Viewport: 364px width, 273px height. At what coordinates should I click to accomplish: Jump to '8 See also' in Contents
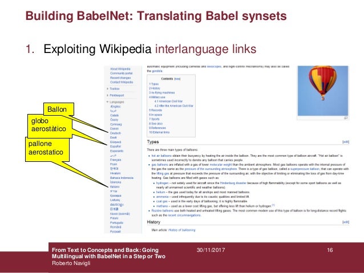(x=156, y=124)
